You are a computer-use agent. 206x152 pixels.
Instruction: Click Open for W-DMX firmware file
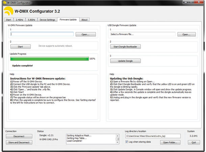click(85, 34)
